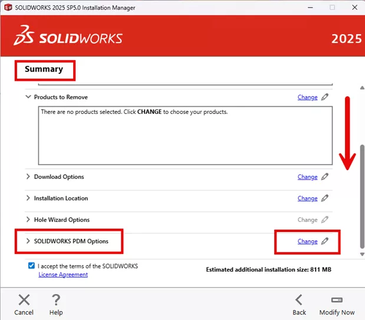Click pencil icon beside Hole Wizard Options
The height and width of the screenshot is (320, 365).
click(x=325, y=220)
